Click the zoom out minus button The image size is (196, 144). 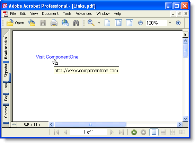141,23
